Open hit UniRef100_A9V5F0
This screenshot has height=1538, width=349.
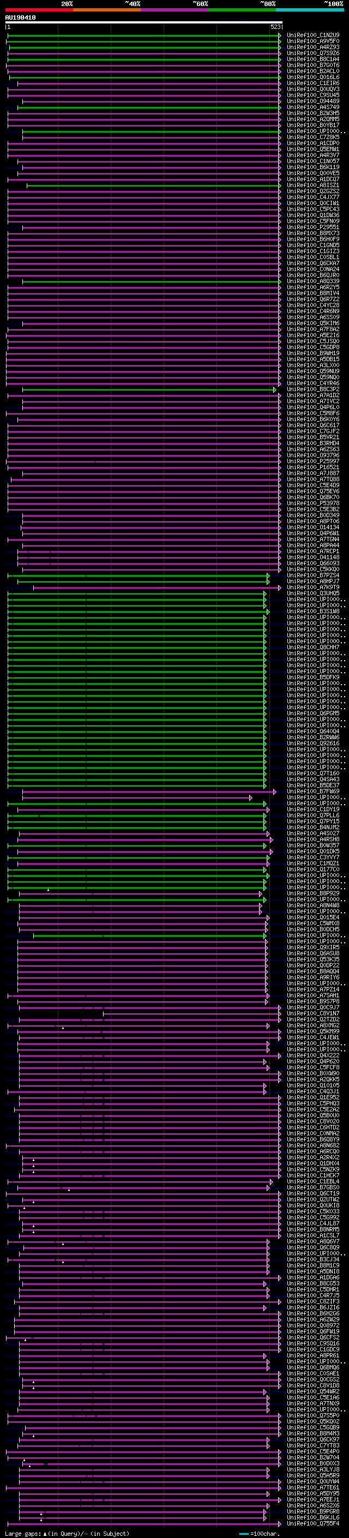point(313,41)
